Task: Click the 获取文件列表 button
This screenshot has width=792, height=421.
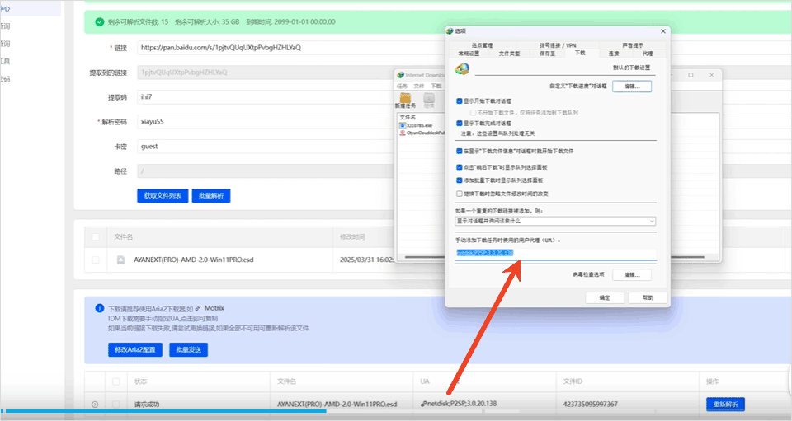Action: (x=162, y=196)
